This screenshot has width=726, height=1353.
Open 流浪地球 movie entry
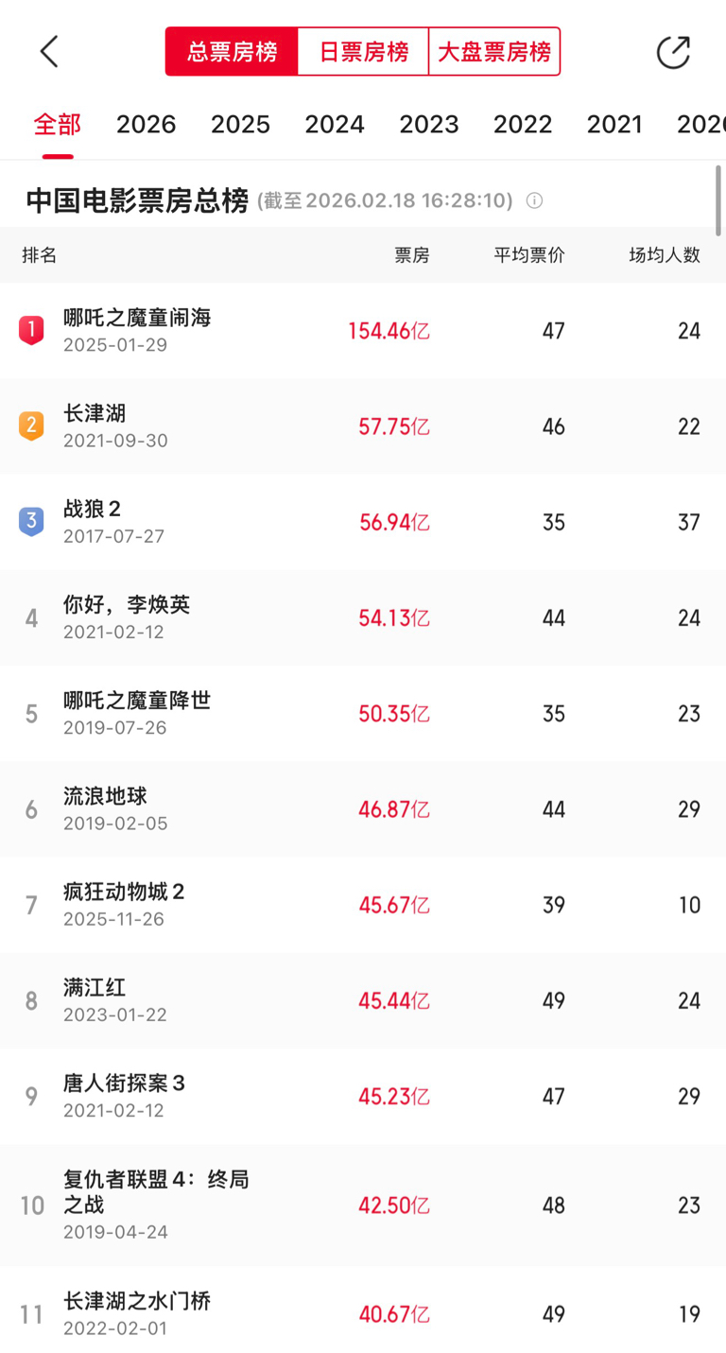[106, 797]
